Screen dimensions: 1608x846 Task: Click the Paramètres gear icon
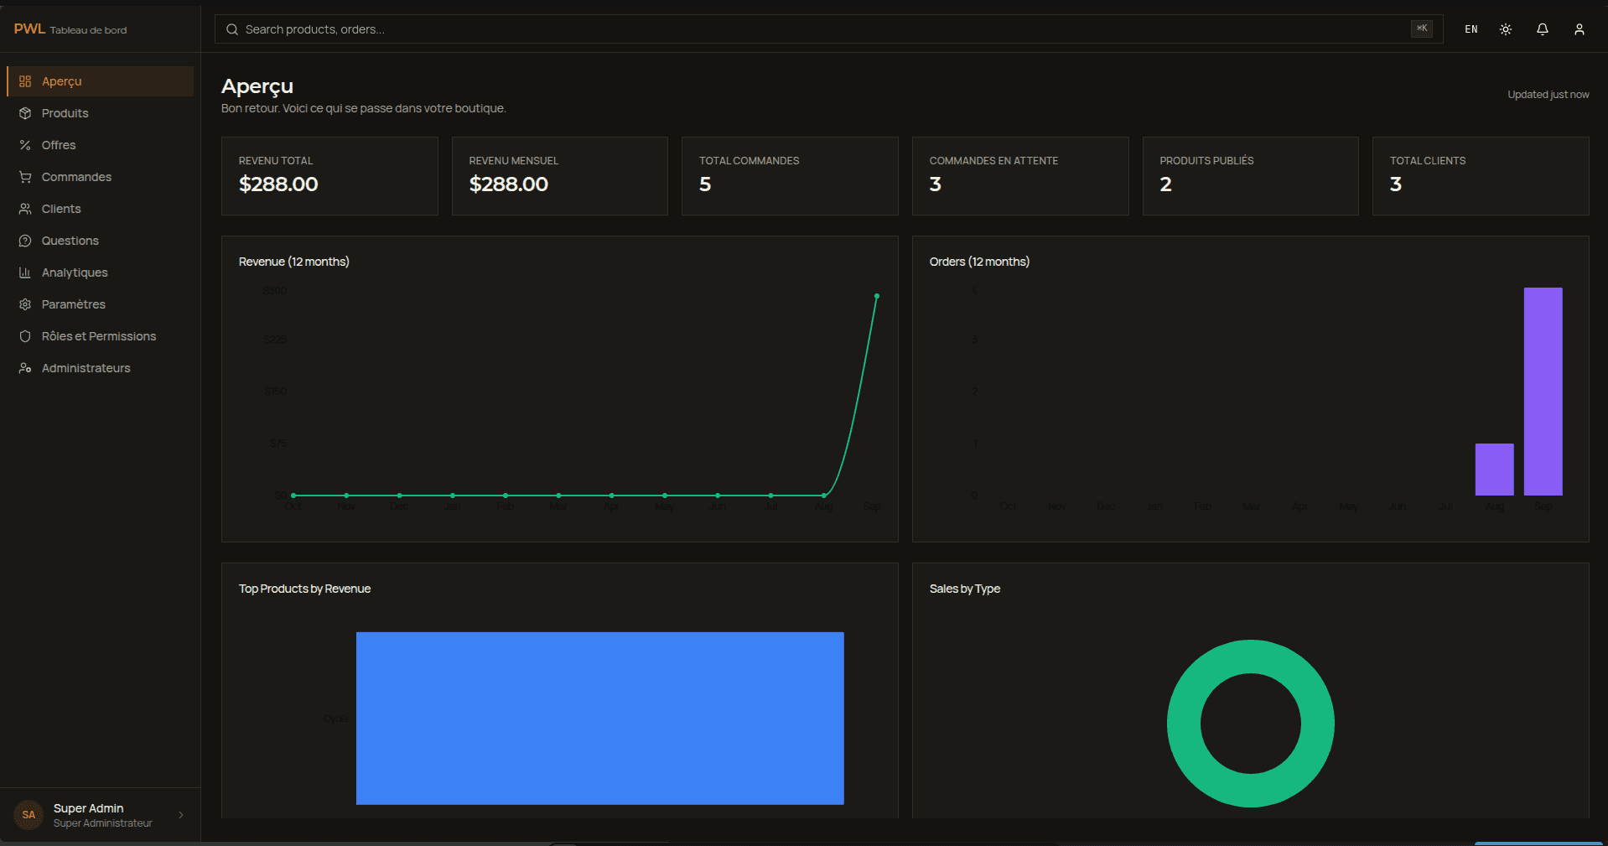tap(25, 304)
